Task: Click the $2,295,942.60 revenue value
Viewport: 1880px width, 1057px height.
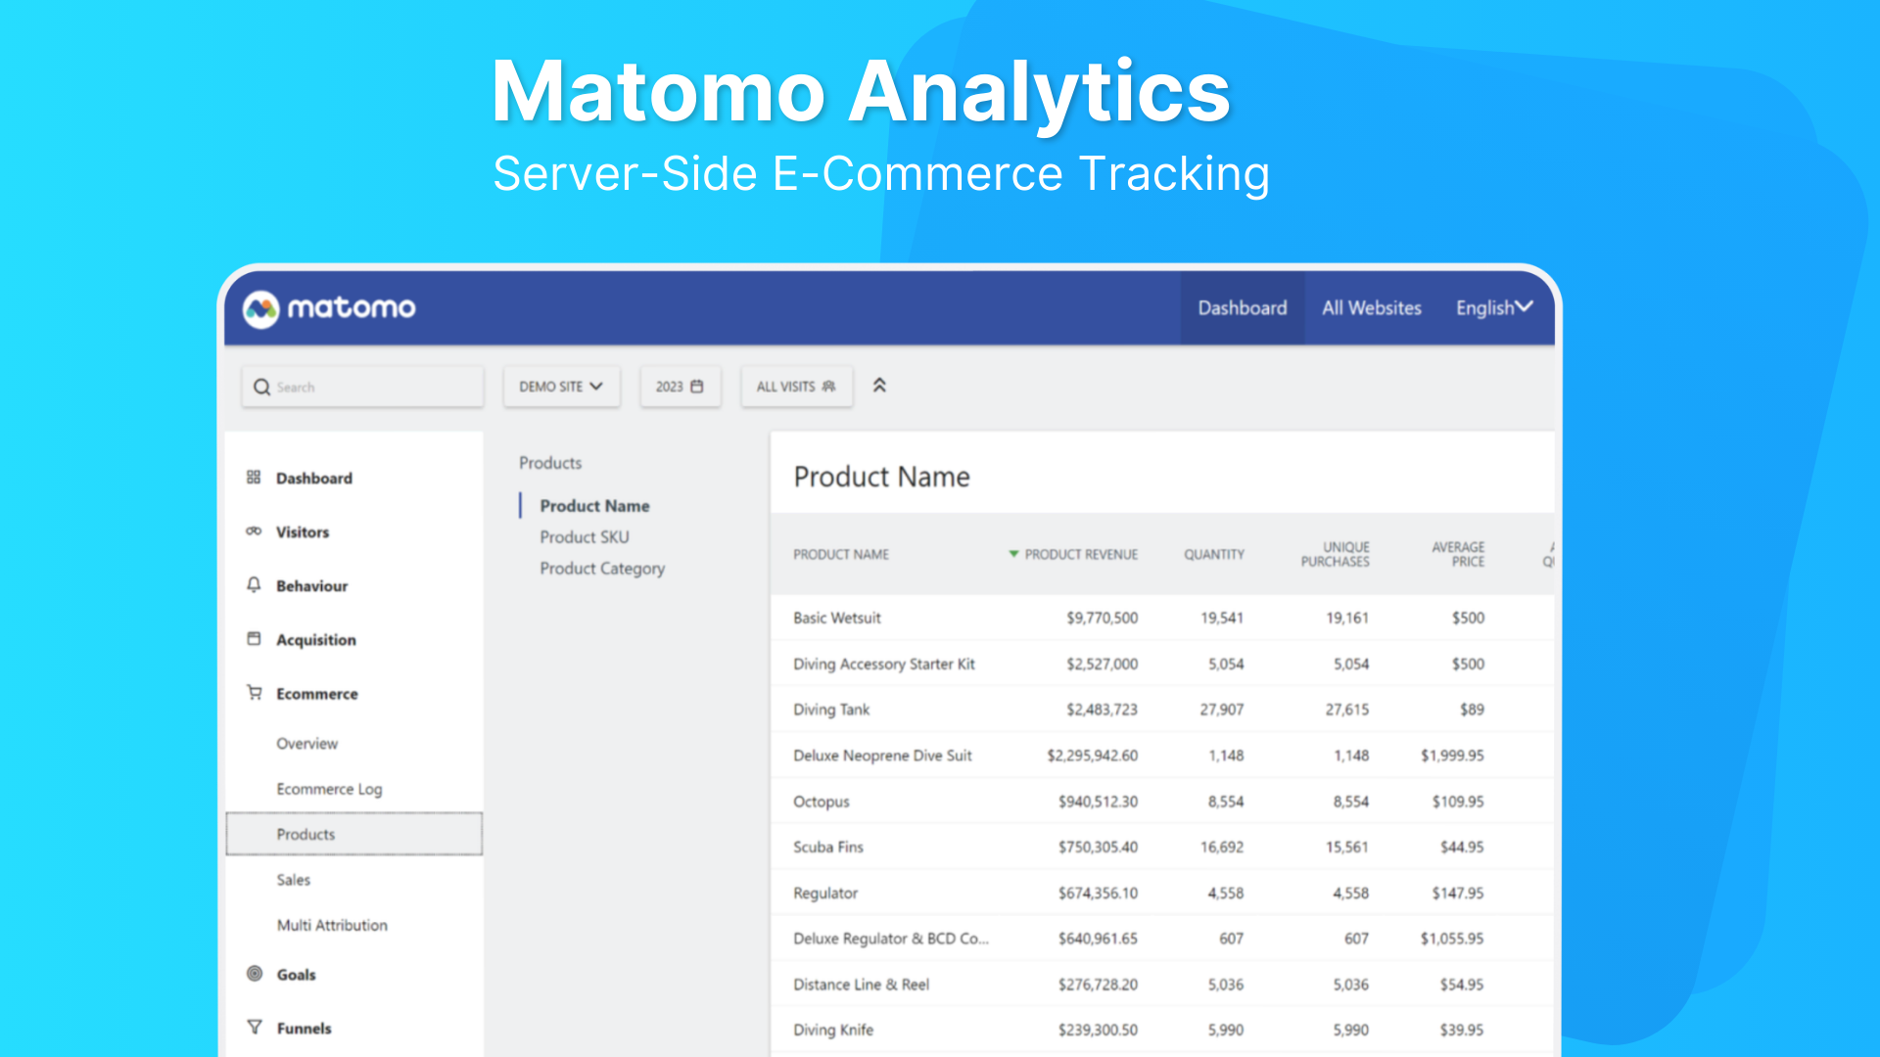Action: [x=1092, y=756]
